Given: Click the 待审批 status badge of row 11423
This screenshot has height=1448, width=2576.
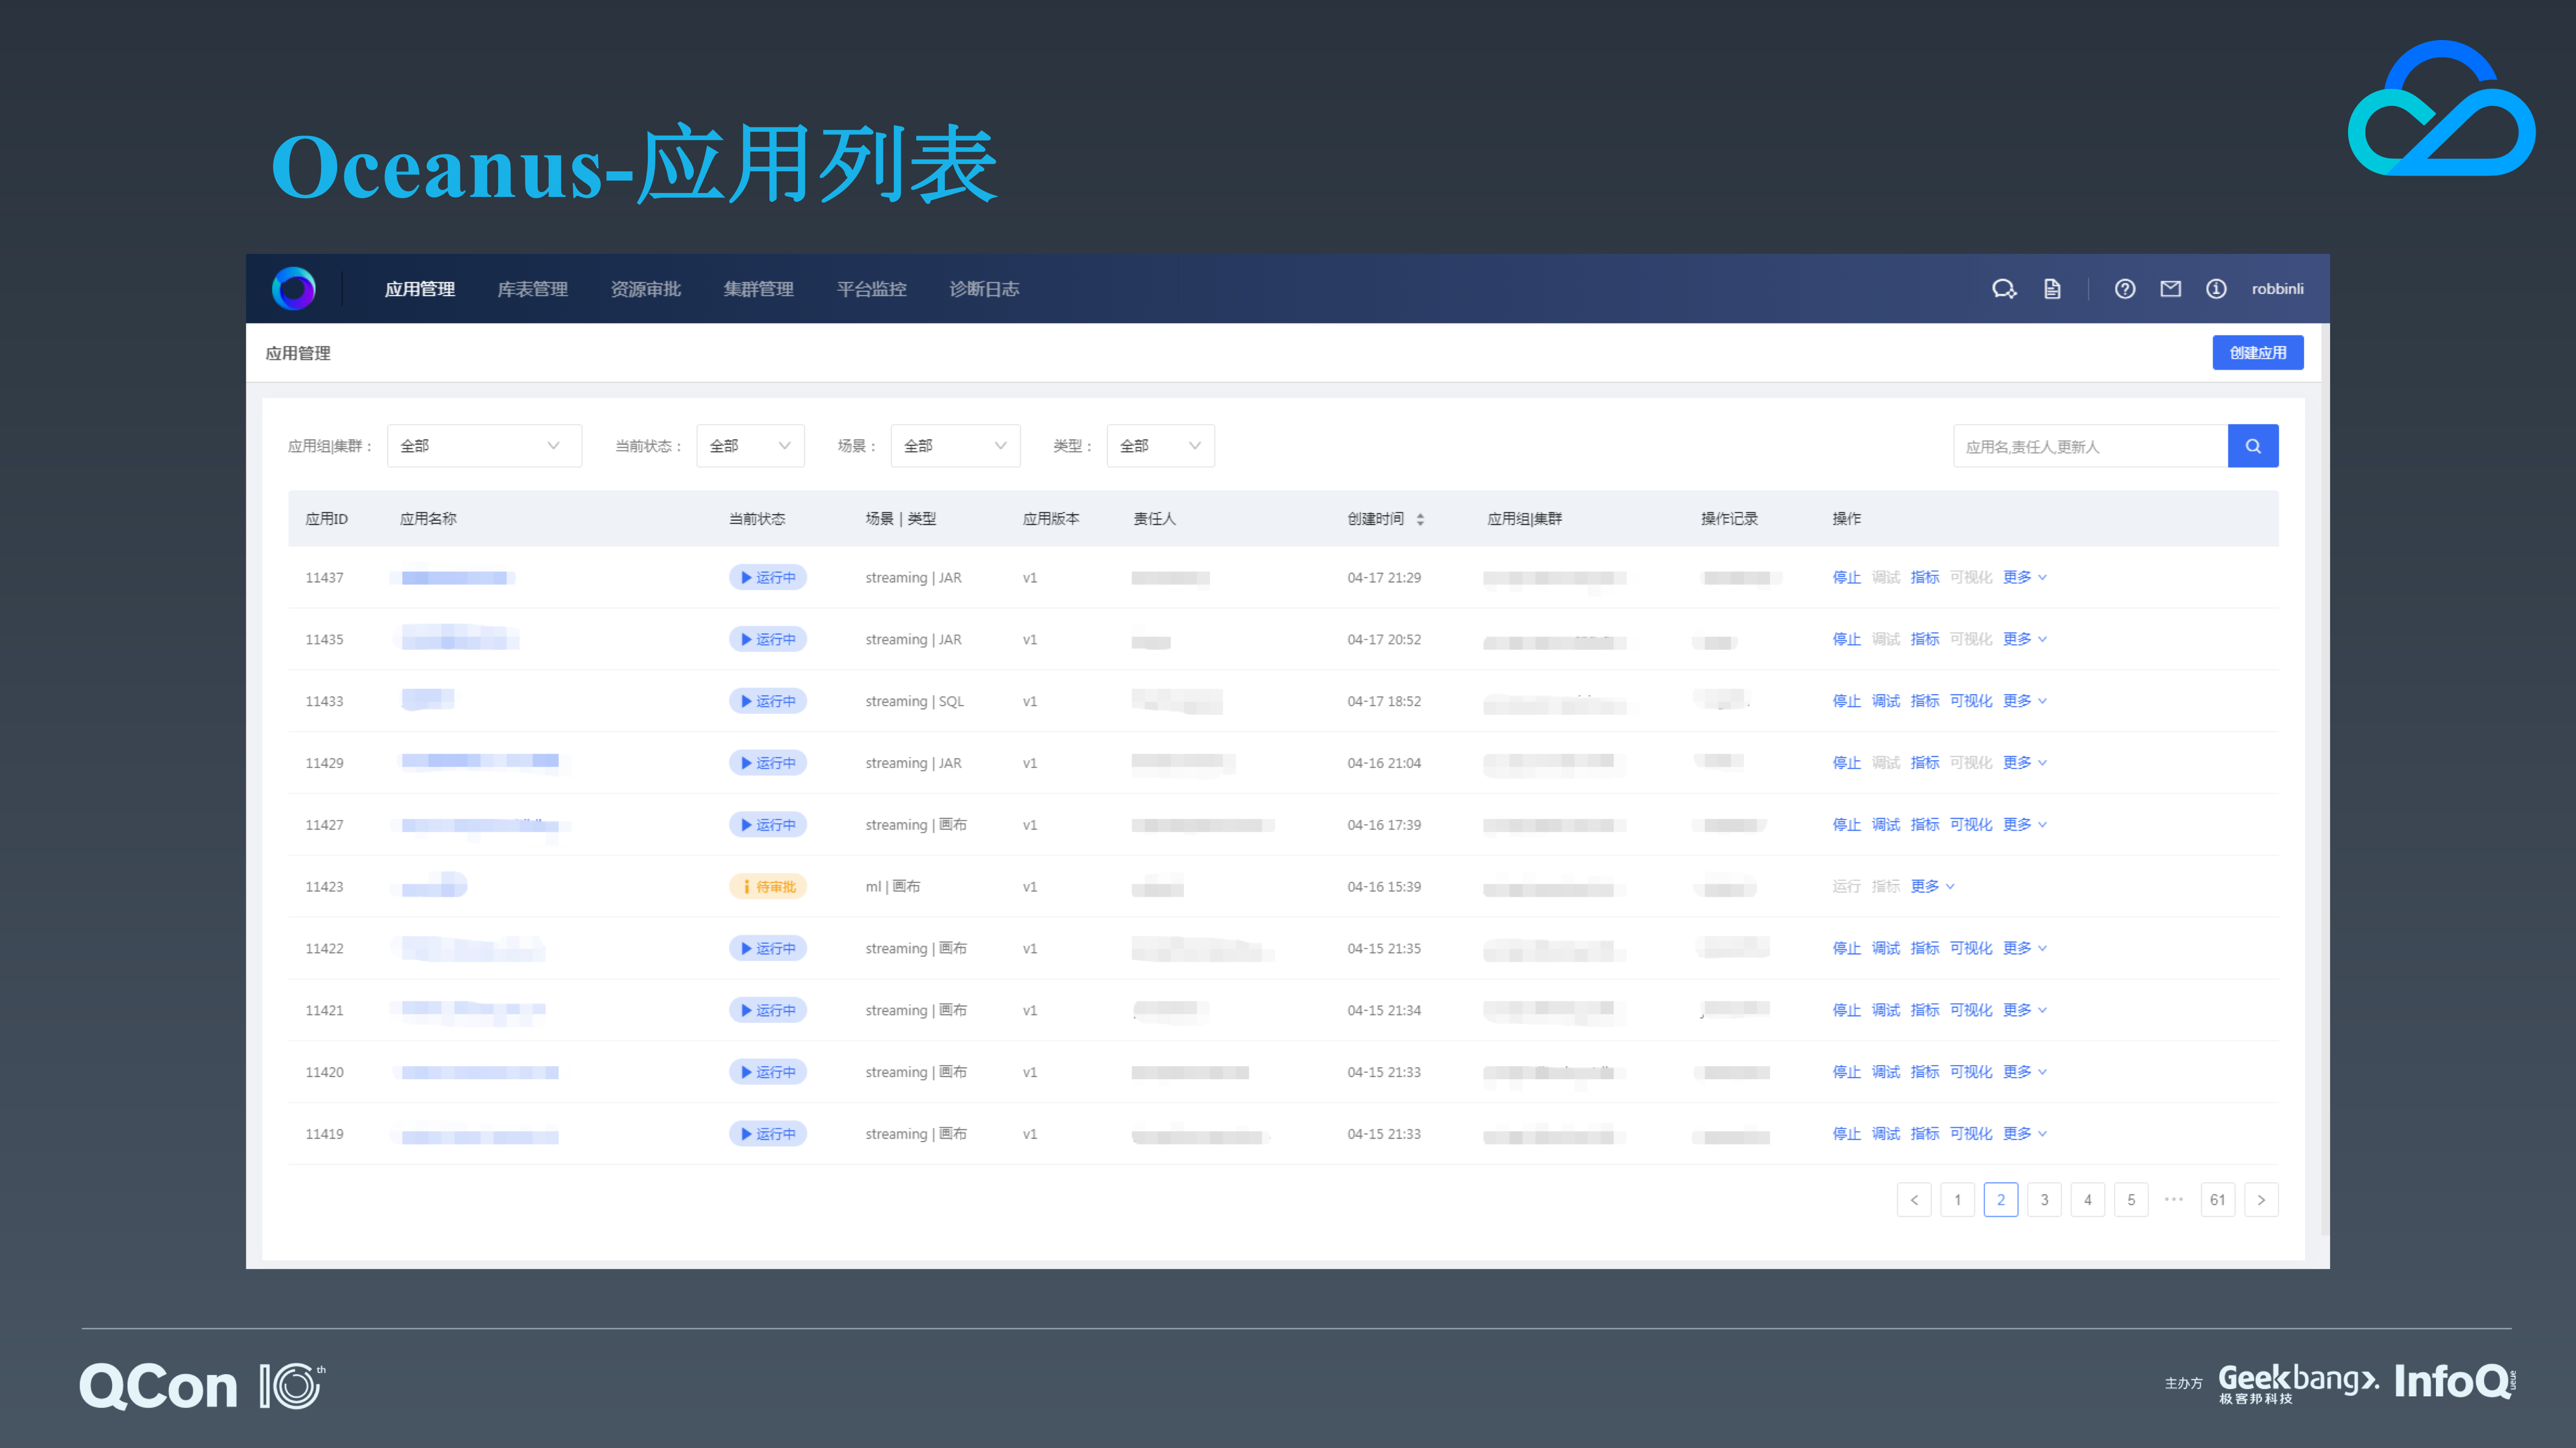Looking at the screenshot, I should [x=767, y=886].
